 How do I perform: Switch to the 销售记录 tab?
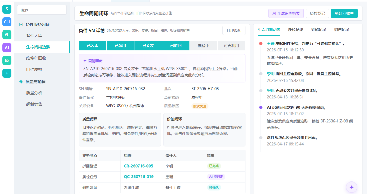pos(342,30)
